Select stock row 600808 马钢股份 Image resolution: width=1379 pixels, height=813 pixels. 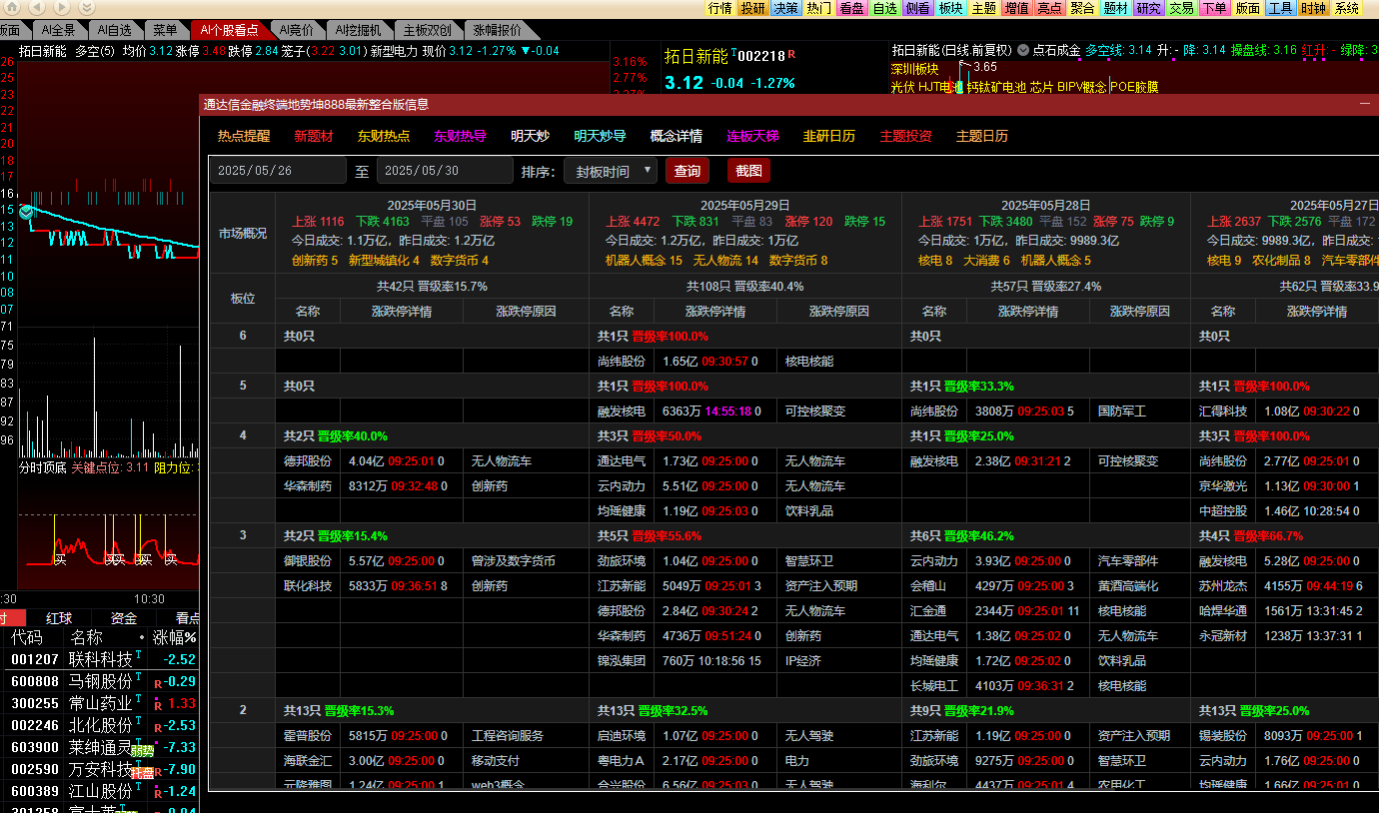[x=100, y=681]
